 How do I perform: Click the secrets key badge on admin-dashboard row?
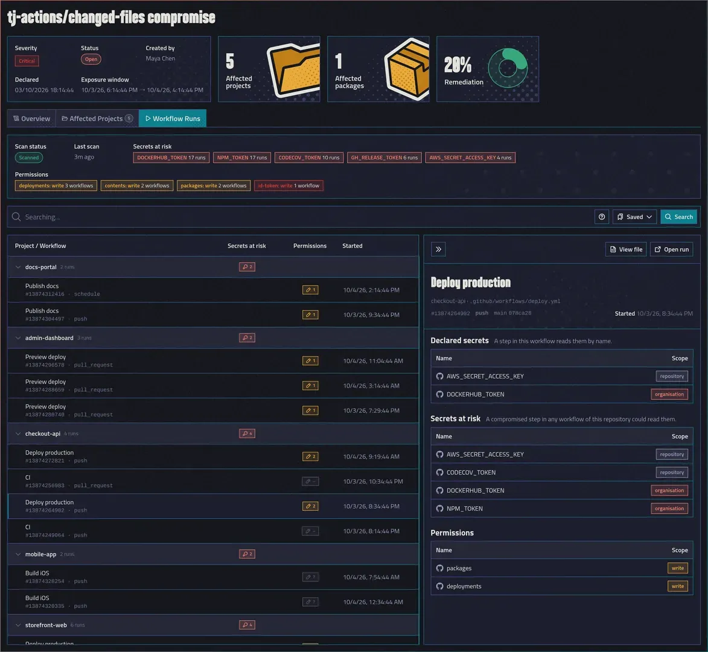pyautogui.click(x=247, y=337)
